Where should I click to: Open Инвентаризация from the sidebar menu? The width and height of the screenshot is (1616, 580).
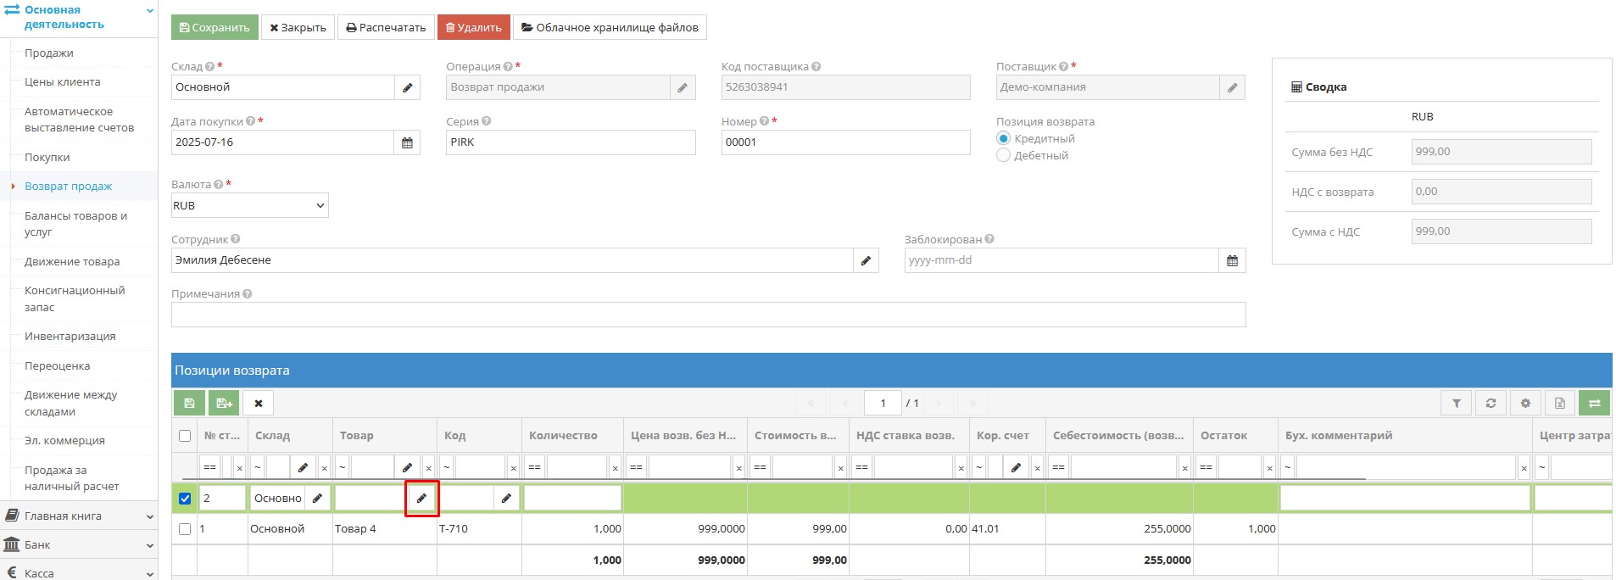[x=70, y=337]
